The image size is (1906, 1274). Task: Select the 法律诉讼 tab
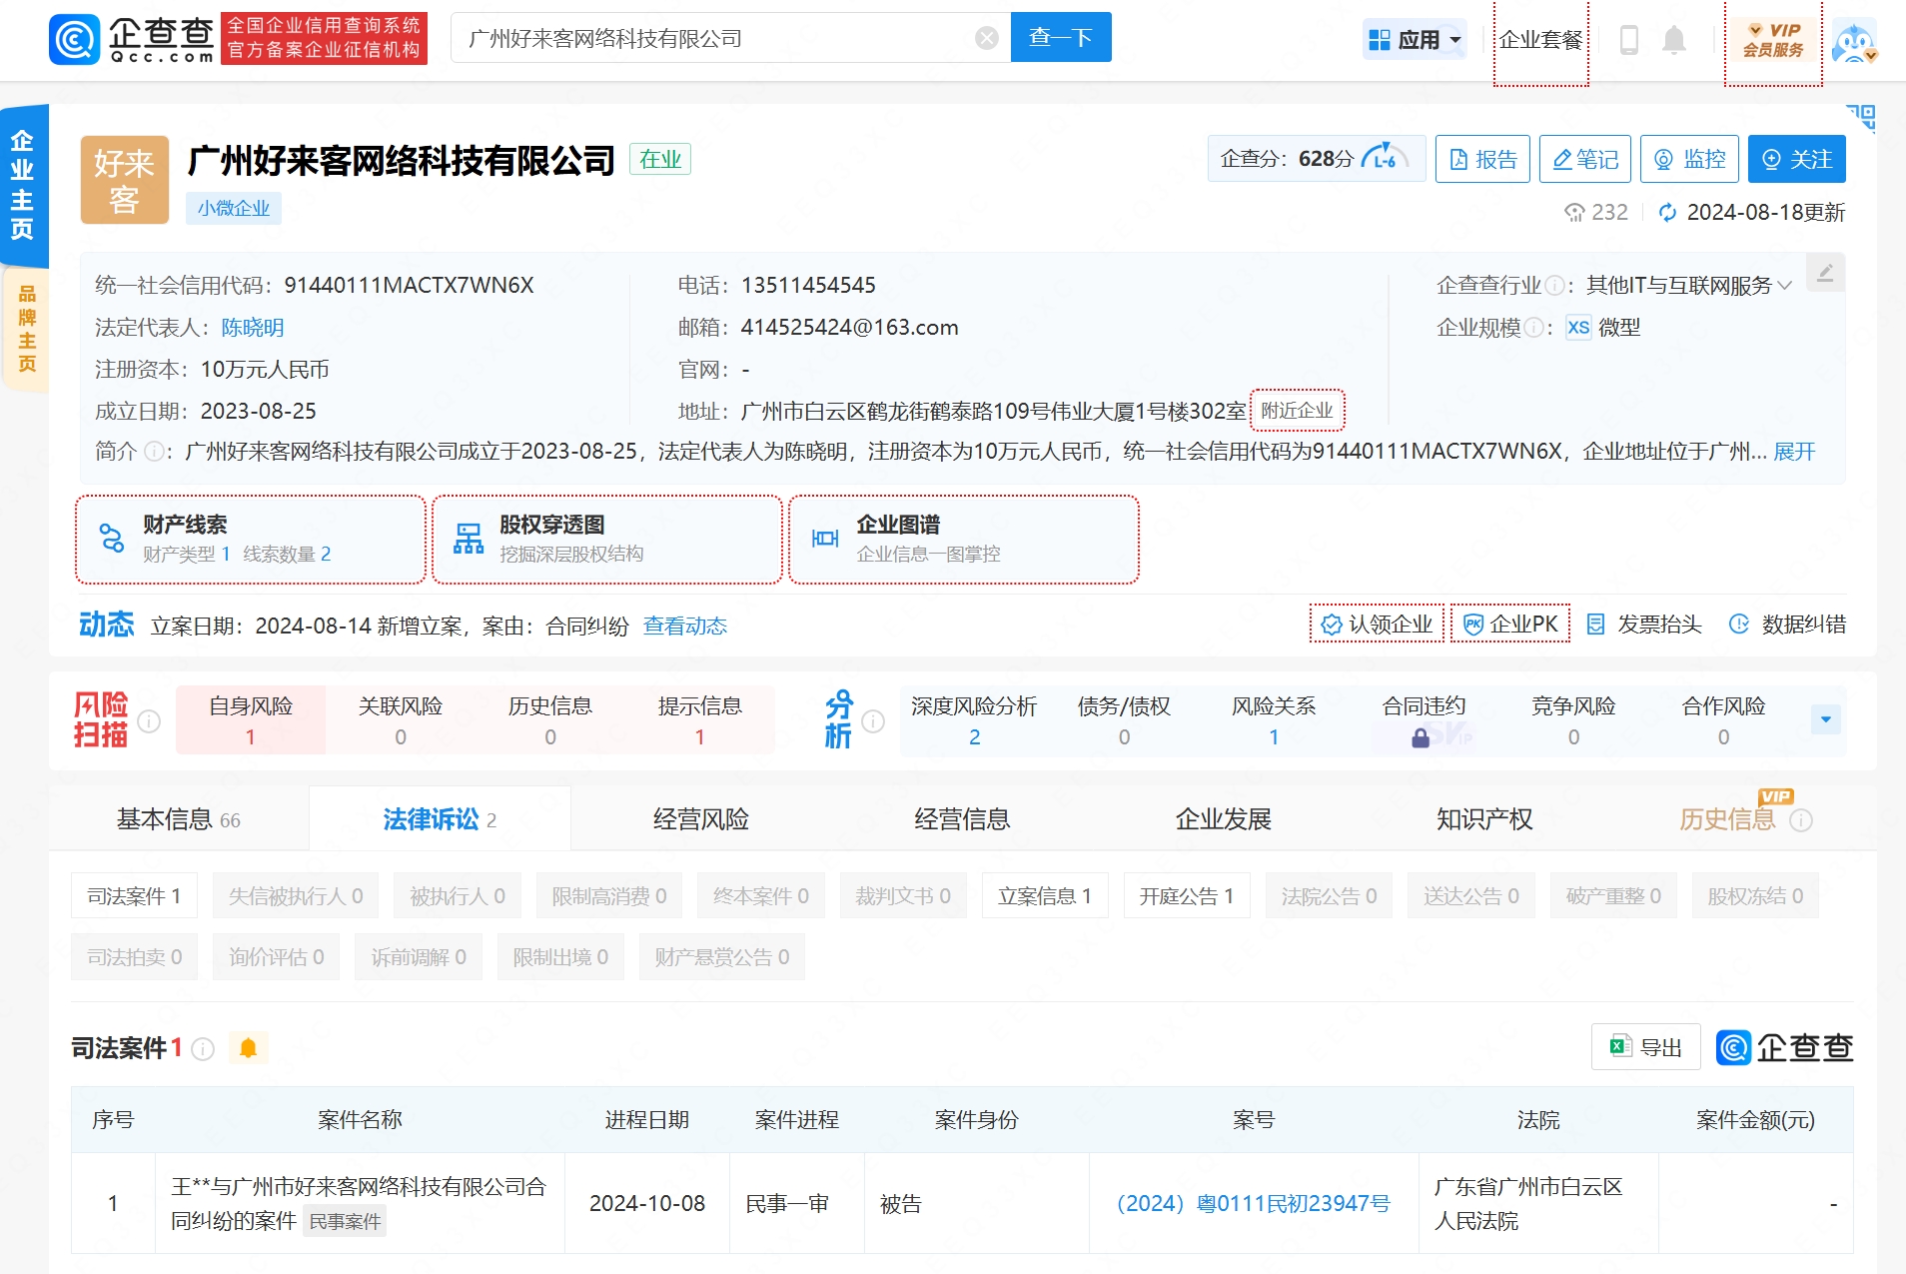pyautogui.click(x=440, y=820)
